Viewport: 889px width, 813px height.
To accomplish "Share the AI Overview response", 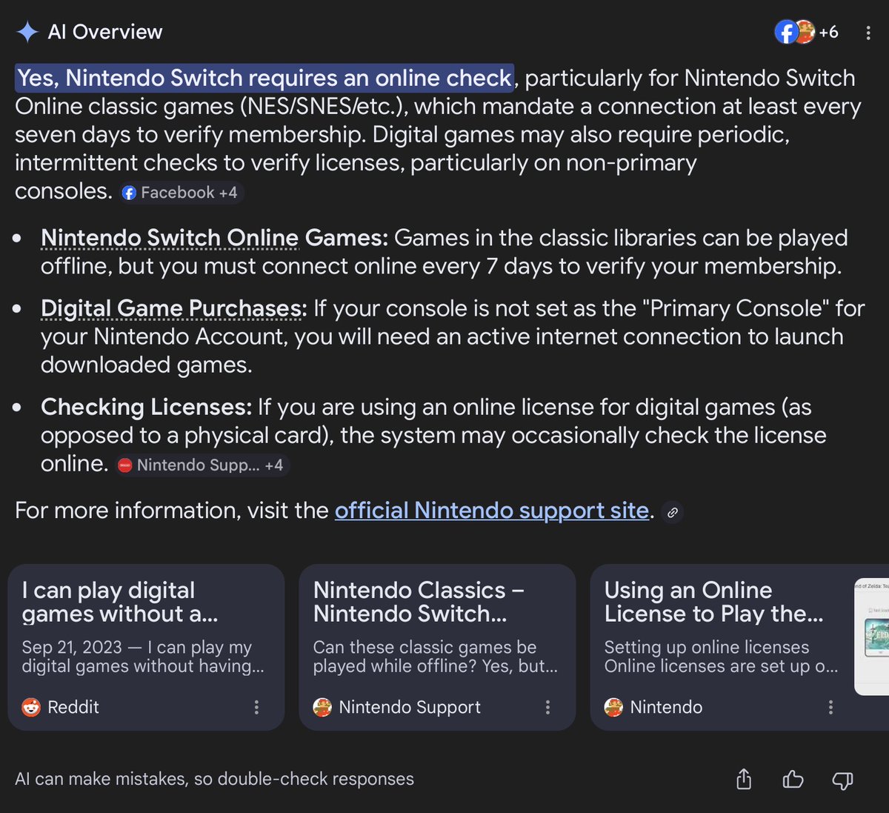I will click(x=744, y=779).
